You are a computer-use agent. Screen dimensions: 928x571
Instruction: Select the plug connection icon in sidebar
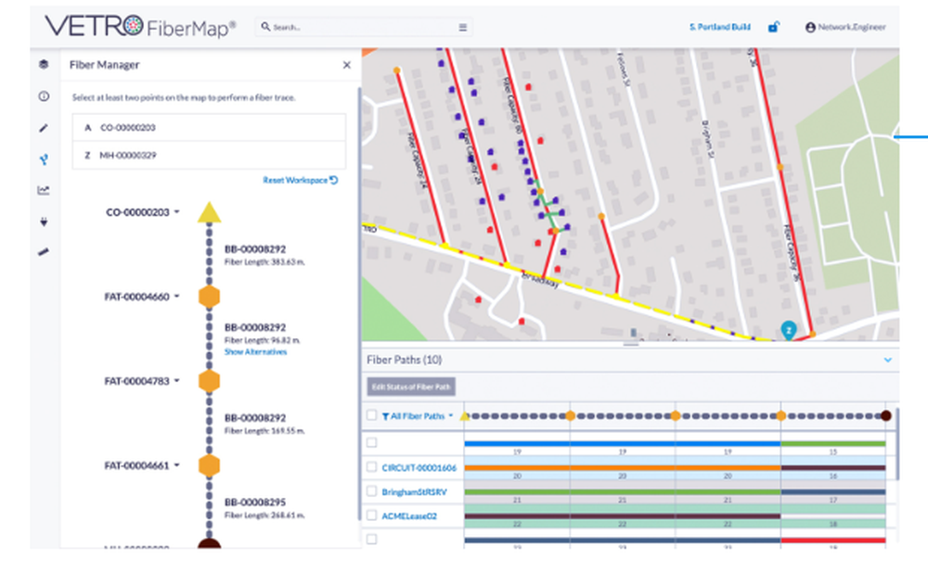click(44, 222)
